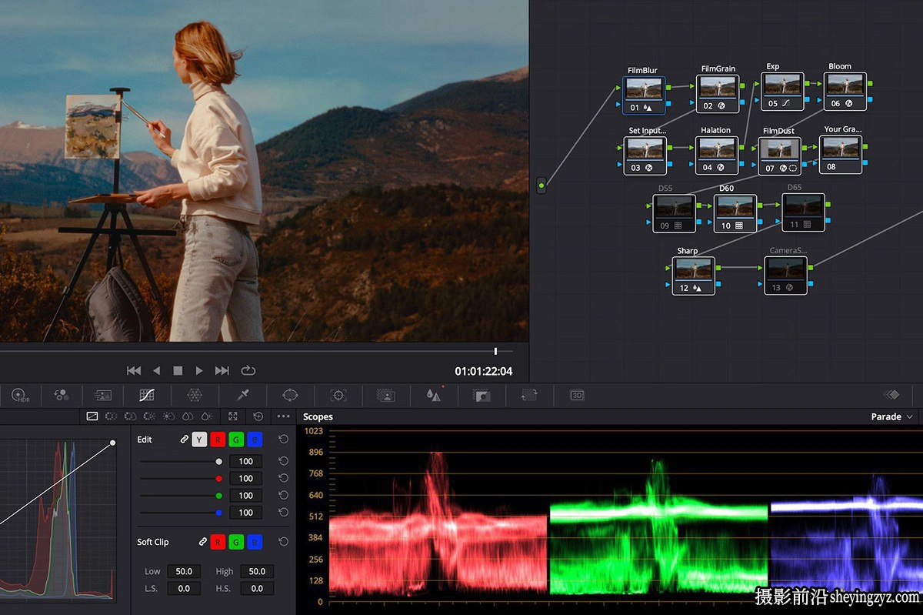
Task: Select the Soft Clip B channel
Action: pos(255,542)
